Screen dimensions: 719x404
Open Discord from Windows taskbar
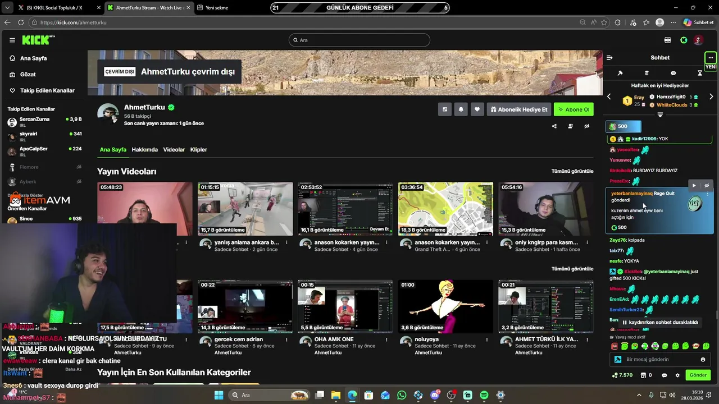pos(435,395)
